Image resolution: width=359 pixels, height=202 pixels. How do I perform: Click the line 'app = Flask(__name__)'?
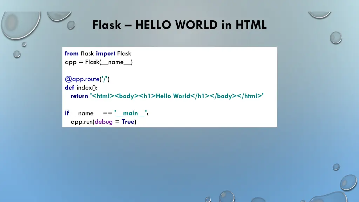[x=99, y=62]
